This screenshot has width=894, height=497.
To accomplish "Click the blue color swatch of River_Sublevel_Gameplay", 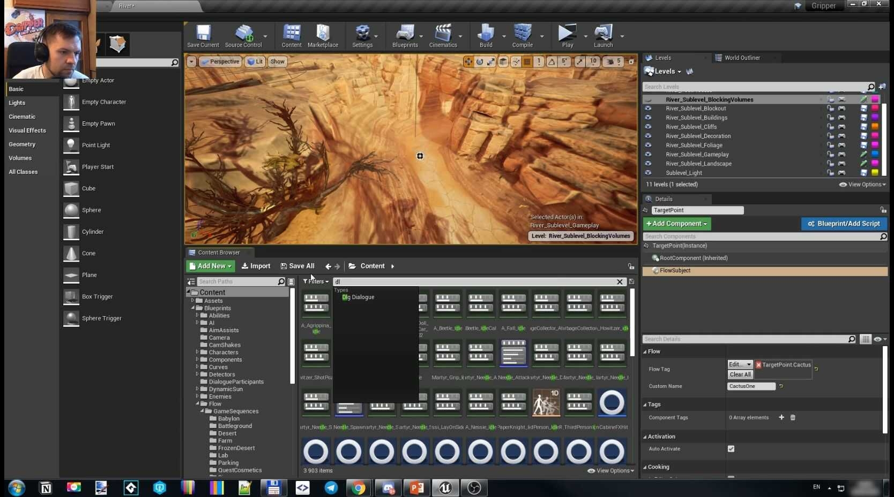I will click(x=875, y=154).
